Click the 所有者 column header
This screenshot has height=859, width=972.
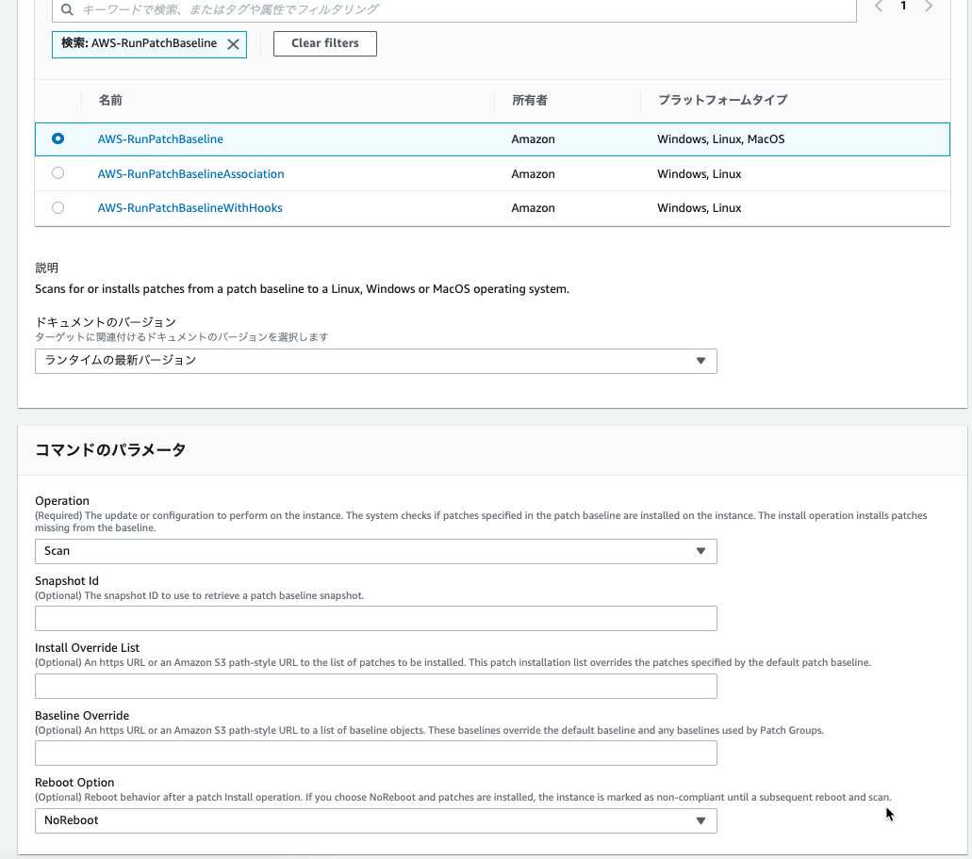(530, 101)
